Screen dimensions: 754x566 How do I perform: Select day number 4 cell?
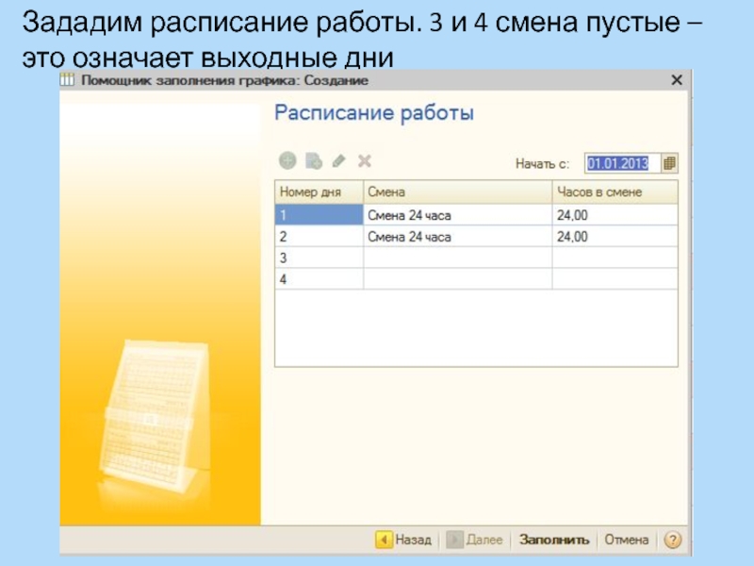[319, 278]
